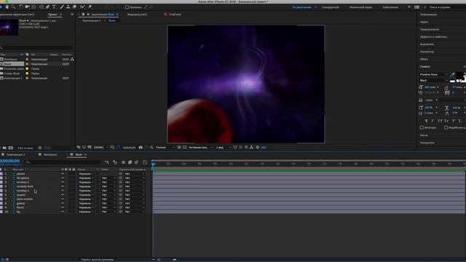
Task: Open the resolution Полное dropdown
Action: tap(165, 147)
